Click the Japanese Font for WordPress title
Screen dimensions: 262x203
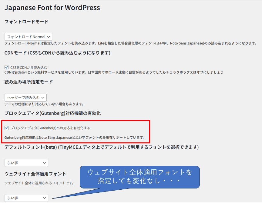(52, 8)
